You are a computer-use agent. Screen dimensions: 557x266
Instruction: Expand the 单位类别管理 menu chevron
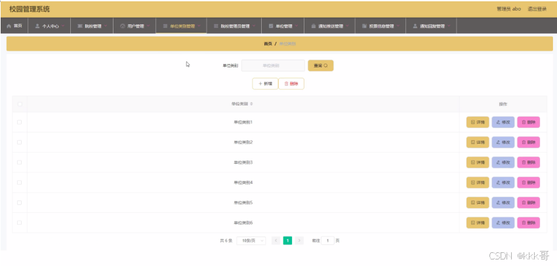(199, 26)
